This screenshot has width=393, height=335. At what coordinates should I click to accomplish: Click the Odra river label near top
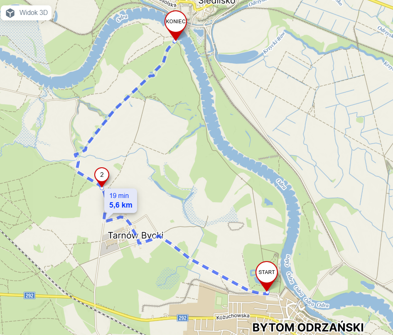tap(122, 18)
